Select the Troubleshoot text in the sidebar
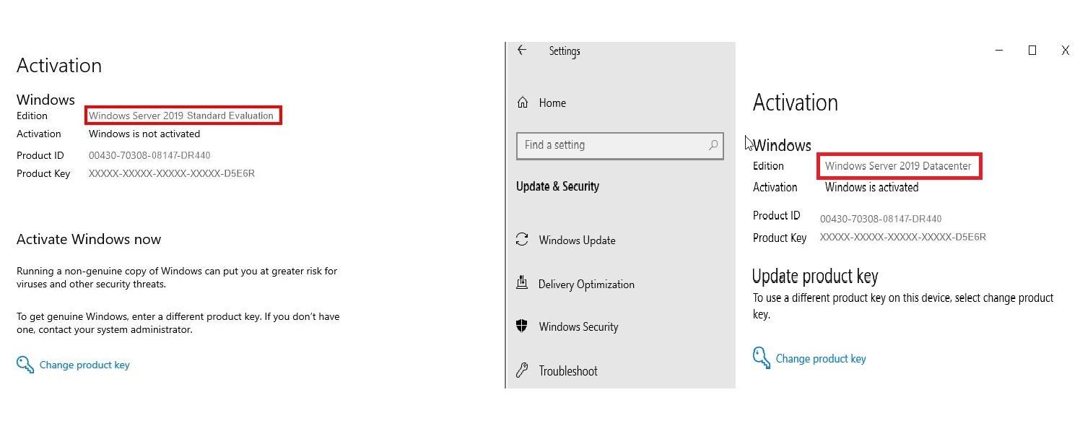1080x421 pixels. coord(568,371)
